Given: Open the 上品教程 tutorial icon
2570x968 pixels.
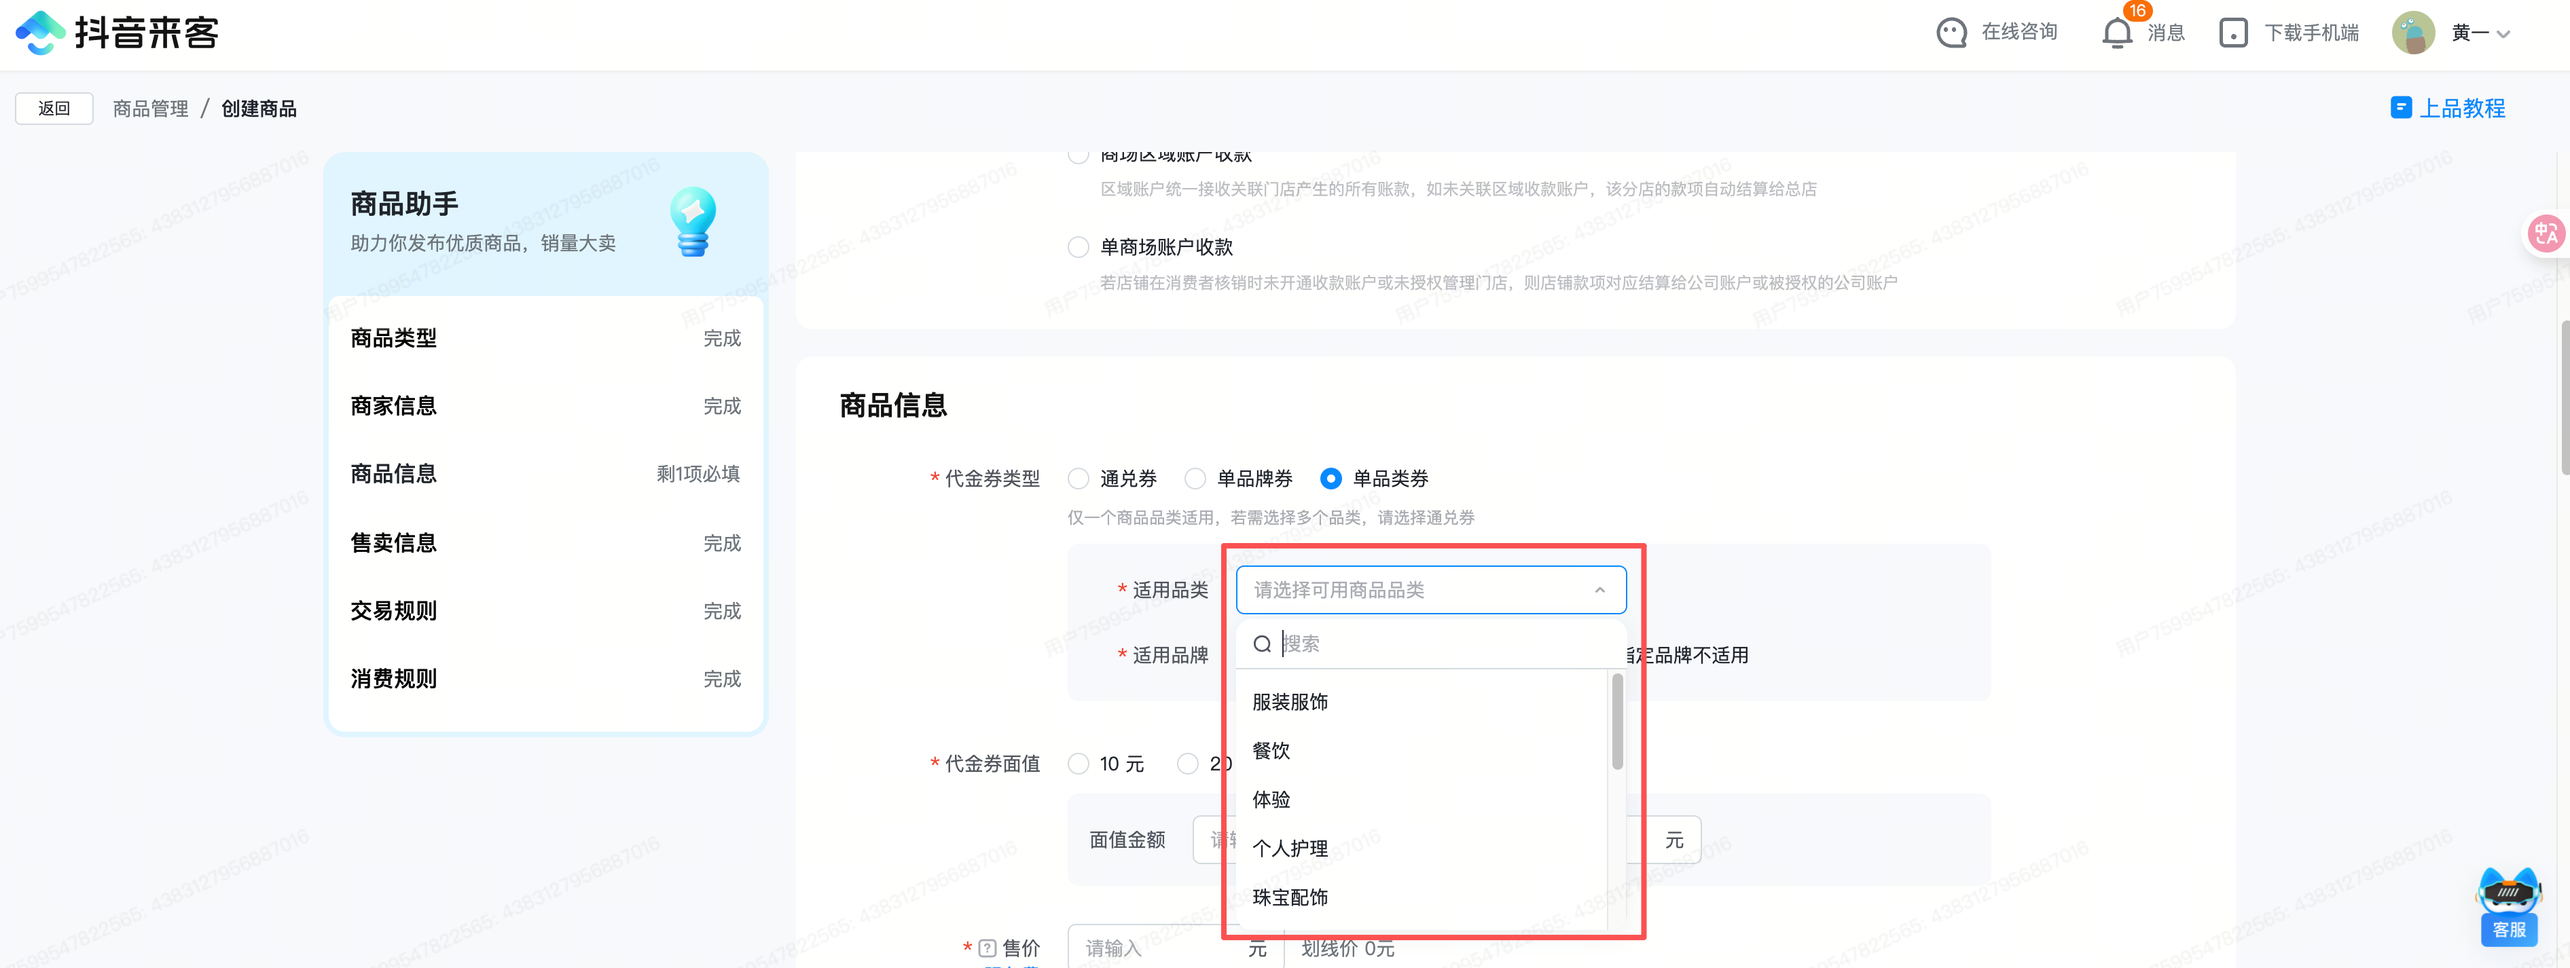Looking at the screenshot, I should [x=2400, y=108].
